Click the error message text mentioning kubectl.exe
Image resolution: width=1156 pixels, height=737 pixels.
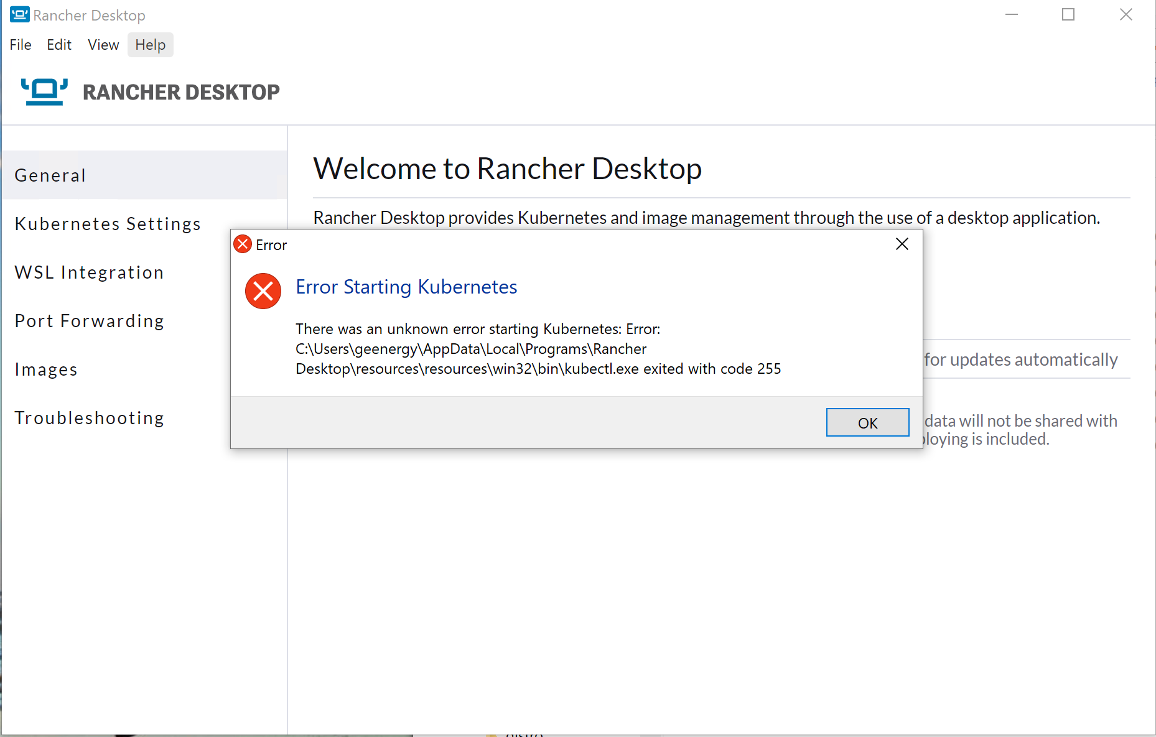539,348
